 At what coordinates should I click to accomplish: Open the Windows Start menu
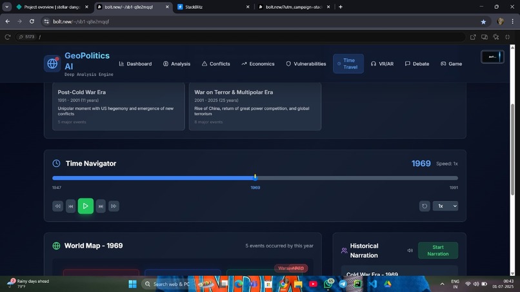point(133,284)
